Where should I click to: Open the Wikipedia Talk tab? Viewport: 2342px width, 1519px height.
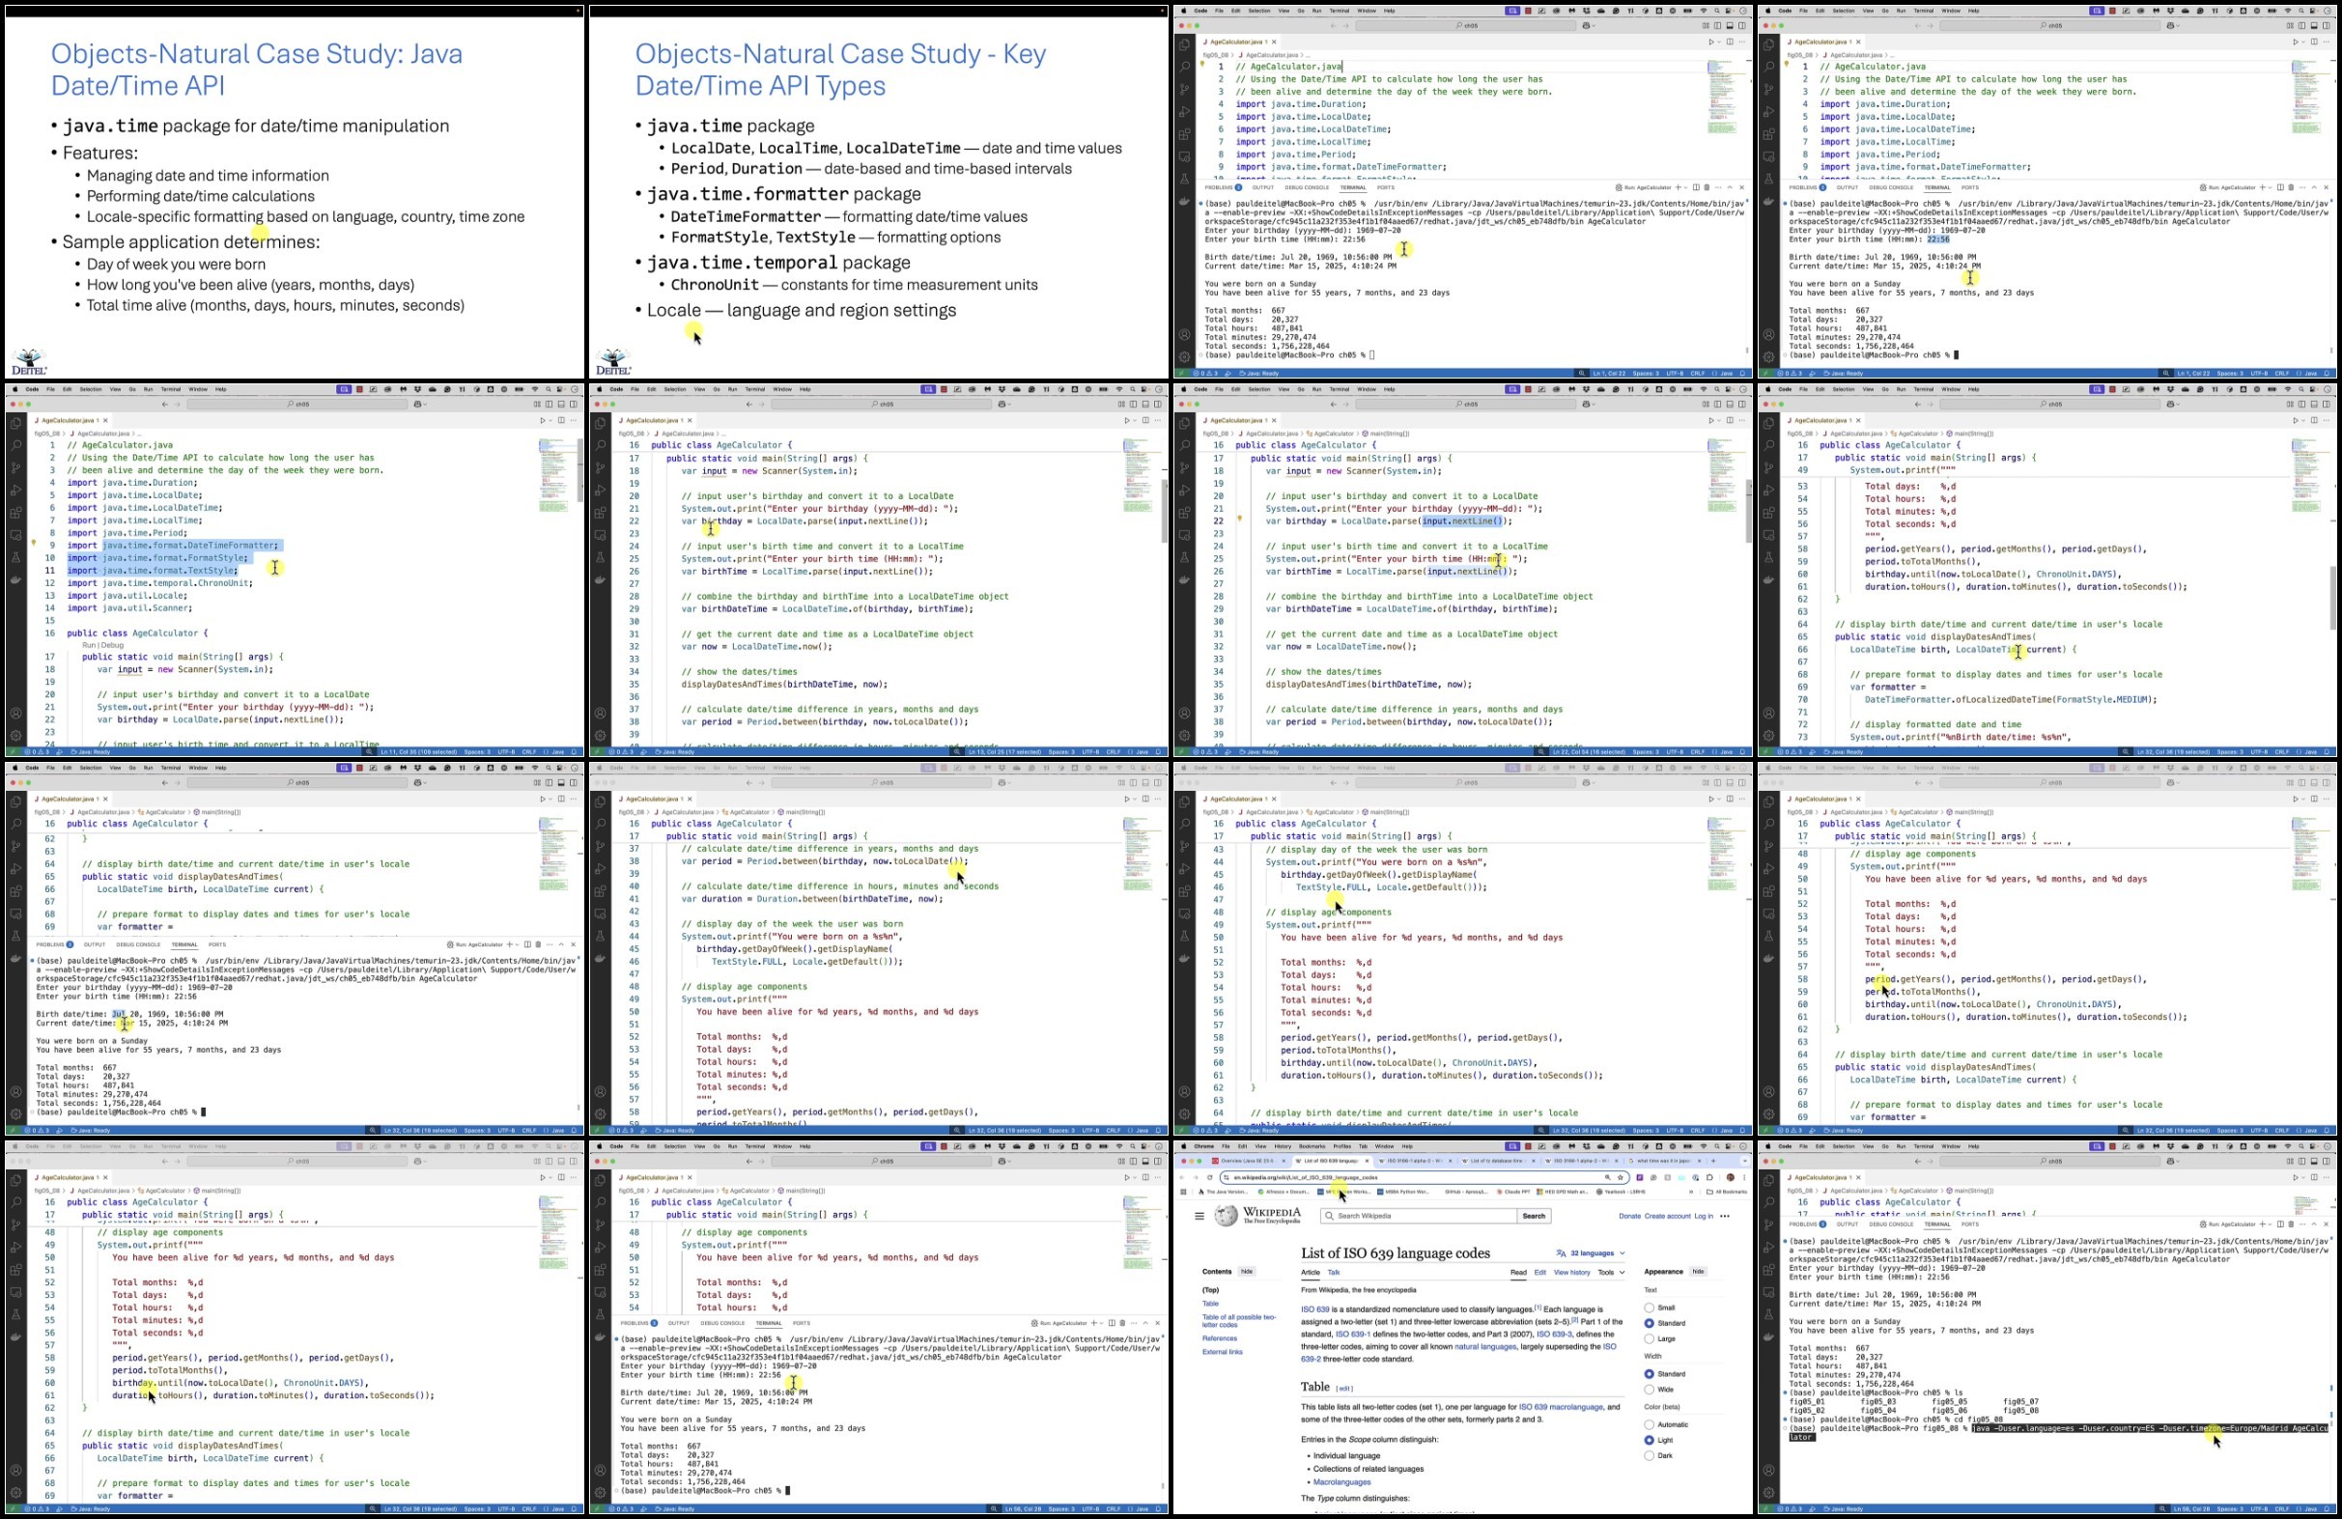[x=1334, y=1272]
